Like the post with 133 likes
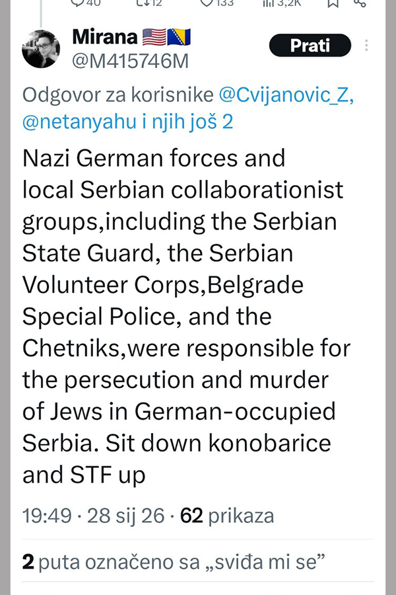 click(207, 3)
